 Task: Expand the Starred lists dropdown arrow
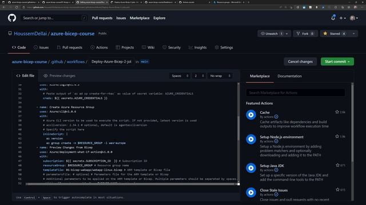click(353, 34)
